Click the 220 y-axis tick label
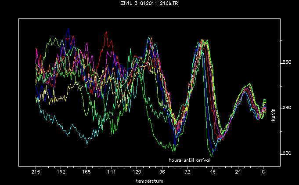299x185 pixels. (286, 153)
